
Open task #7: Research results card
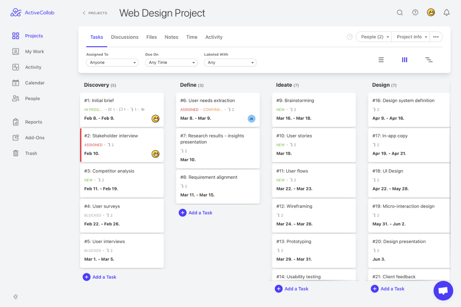[x=218, y=148]
